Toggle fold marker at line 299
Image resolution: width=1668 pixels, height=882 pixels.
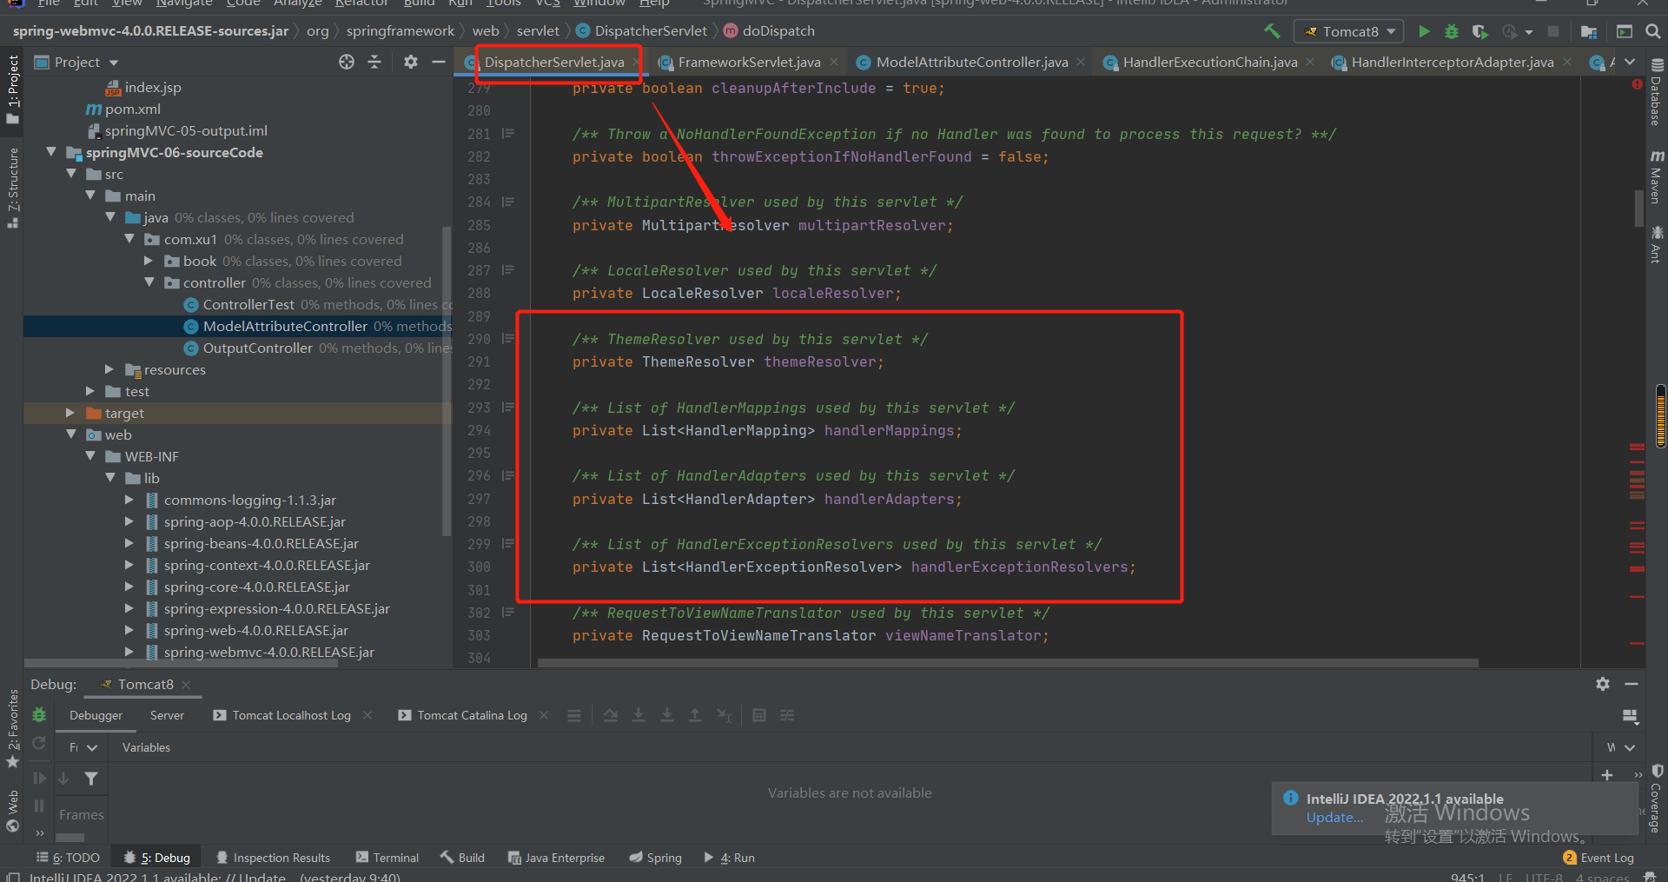pos(508,544)
